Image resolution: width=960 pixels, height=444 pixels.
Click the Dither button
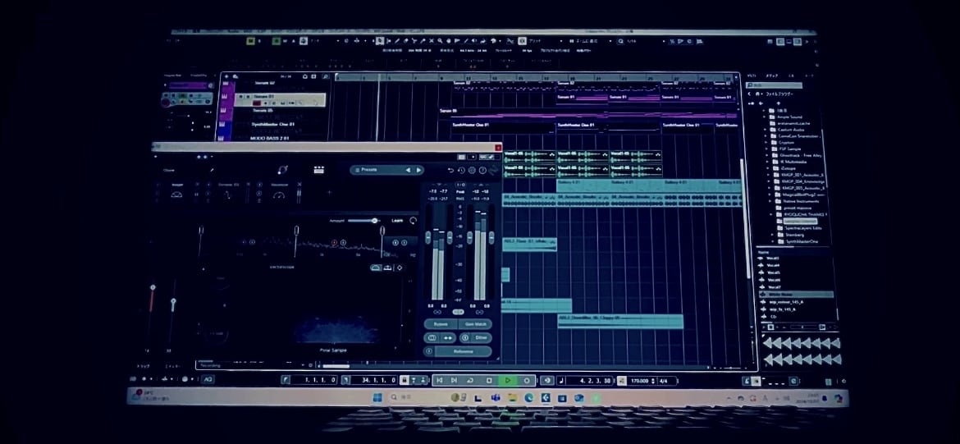coord(481,337)
